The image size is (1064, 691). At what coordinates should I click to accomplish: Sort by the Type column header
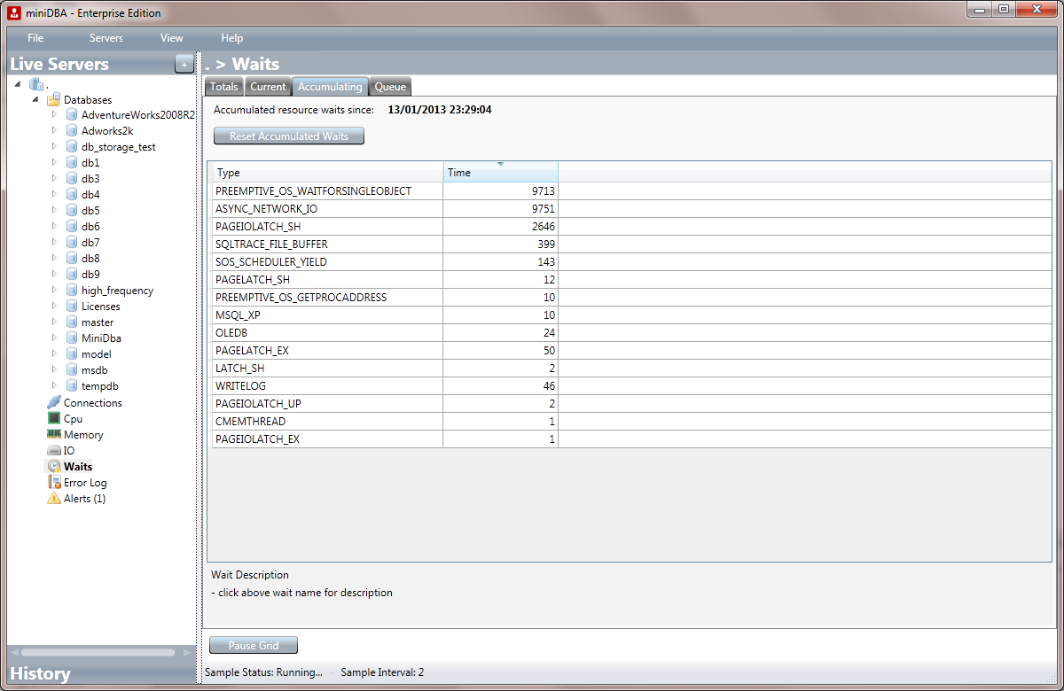pos(327,172)
